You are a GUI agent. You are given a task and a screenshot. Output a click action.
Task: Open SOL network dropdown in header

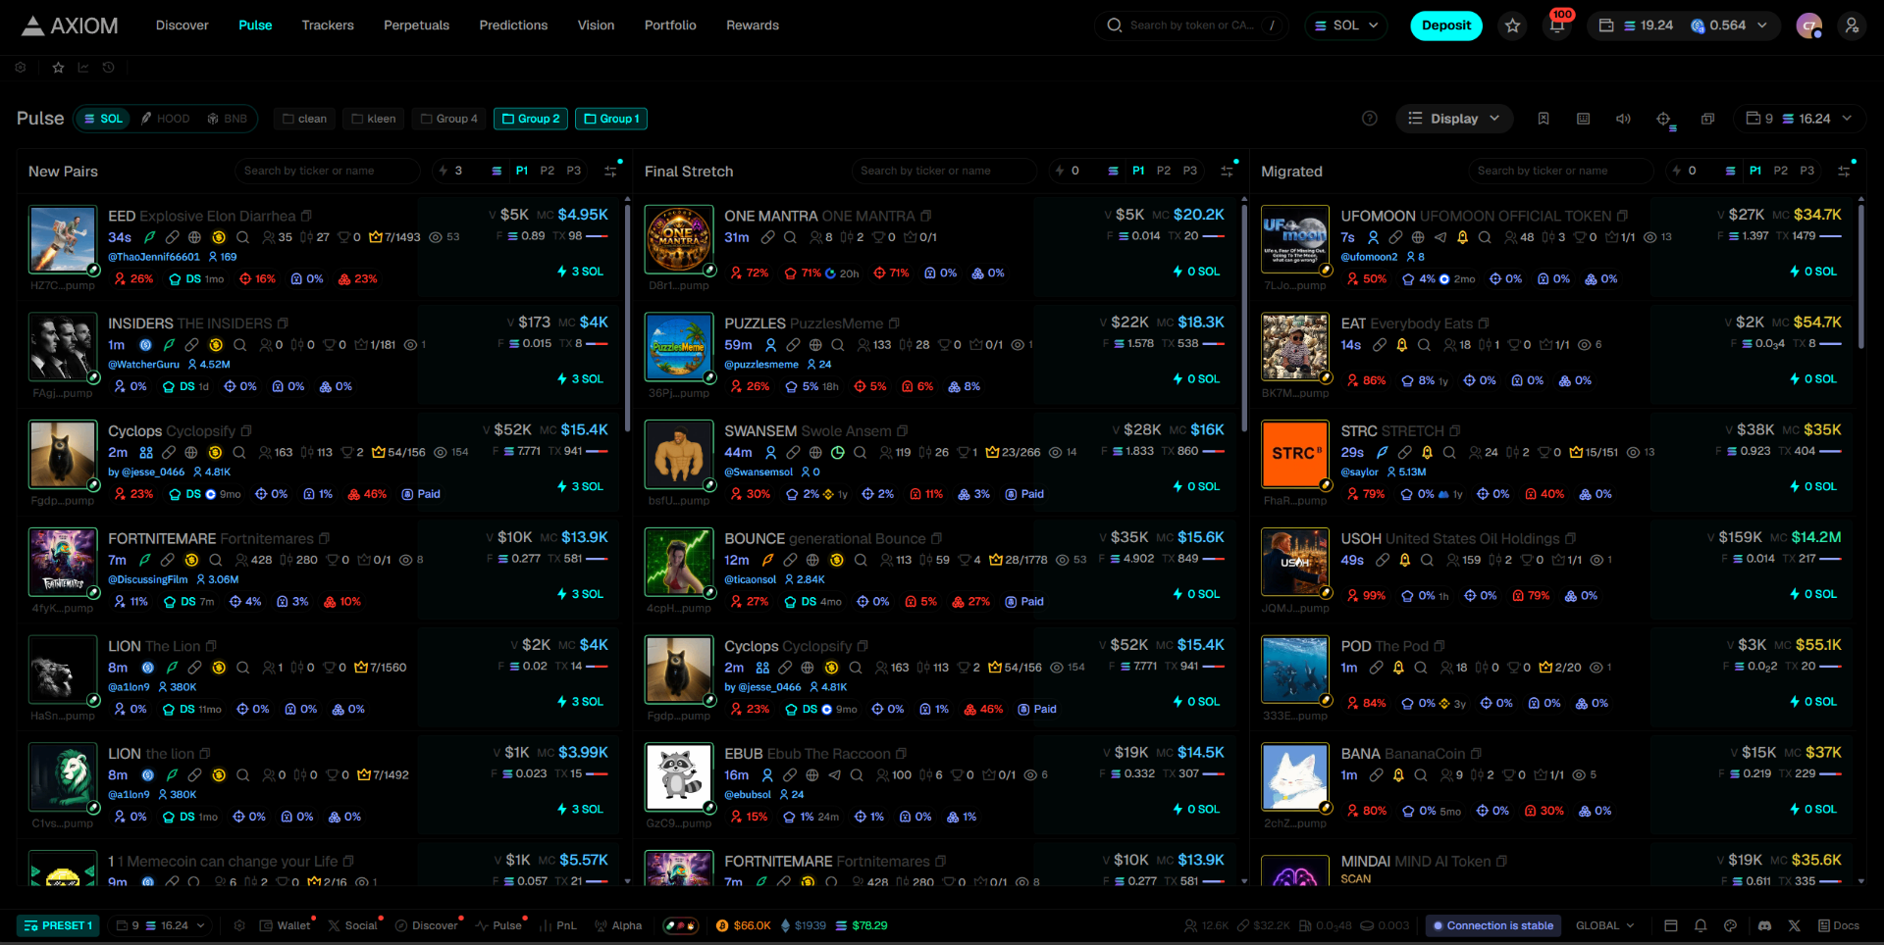1346,25
